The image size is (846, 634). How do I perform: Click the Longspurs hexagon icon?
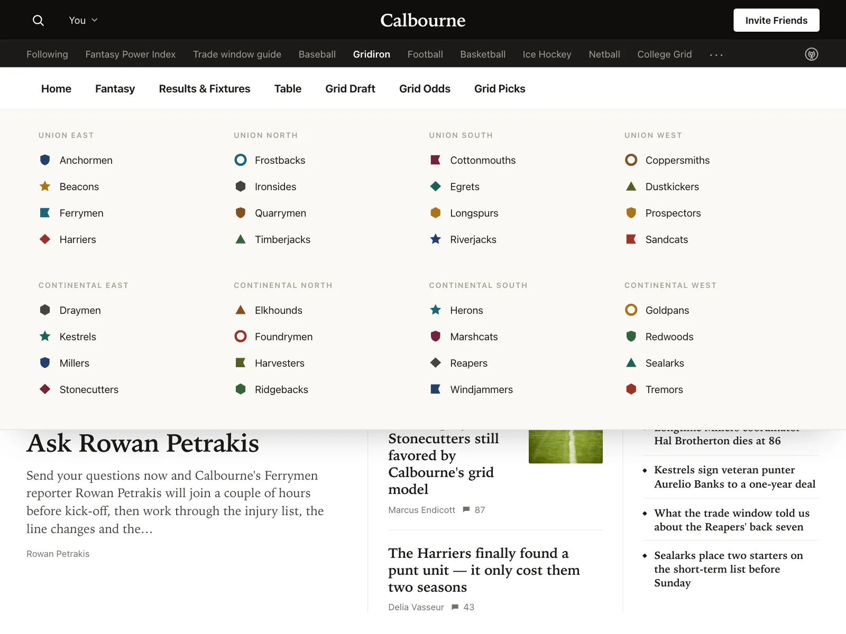[436, 212]
